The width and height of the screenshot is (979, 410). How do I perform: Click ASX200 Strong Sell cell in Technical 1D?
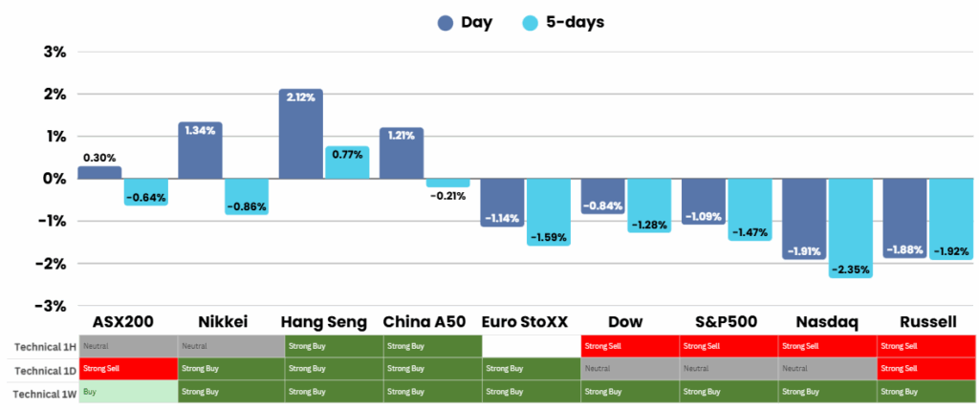128,368
